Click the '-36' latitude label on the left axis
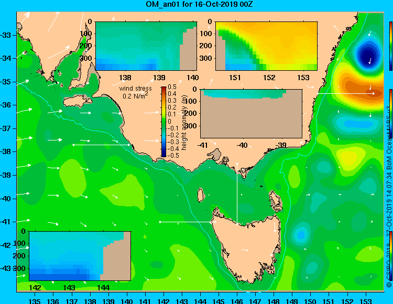The image size is (393, 304). pos(6,105)
